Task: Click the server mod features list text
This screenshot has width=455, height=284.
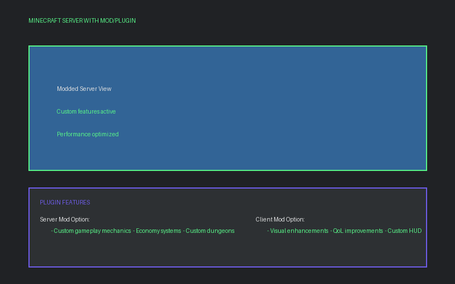Action: click(143, 231)
